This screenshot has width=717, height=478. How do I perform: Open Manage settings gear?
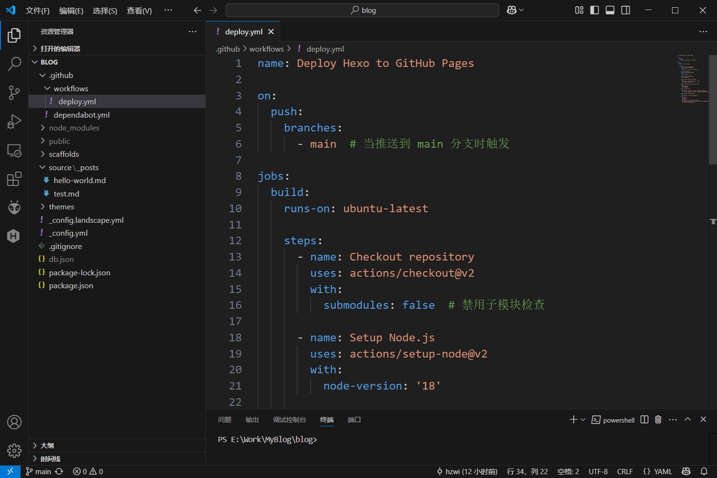(14, 450)
